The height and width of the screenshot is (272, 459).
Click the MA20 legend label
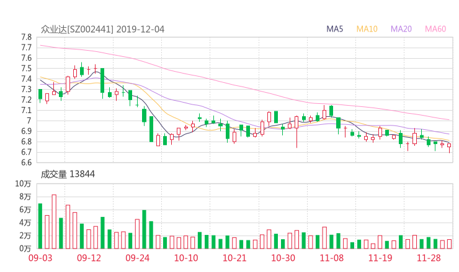pos(401,29)
